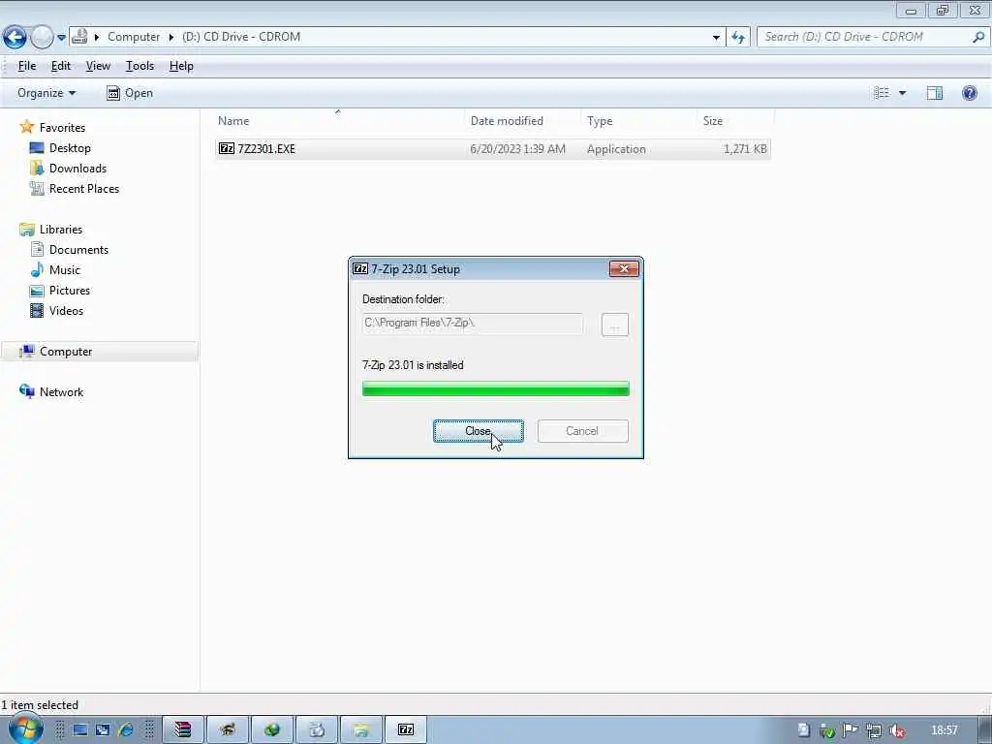
Task: Open the view options dropdown arrow
Action: 903,93
